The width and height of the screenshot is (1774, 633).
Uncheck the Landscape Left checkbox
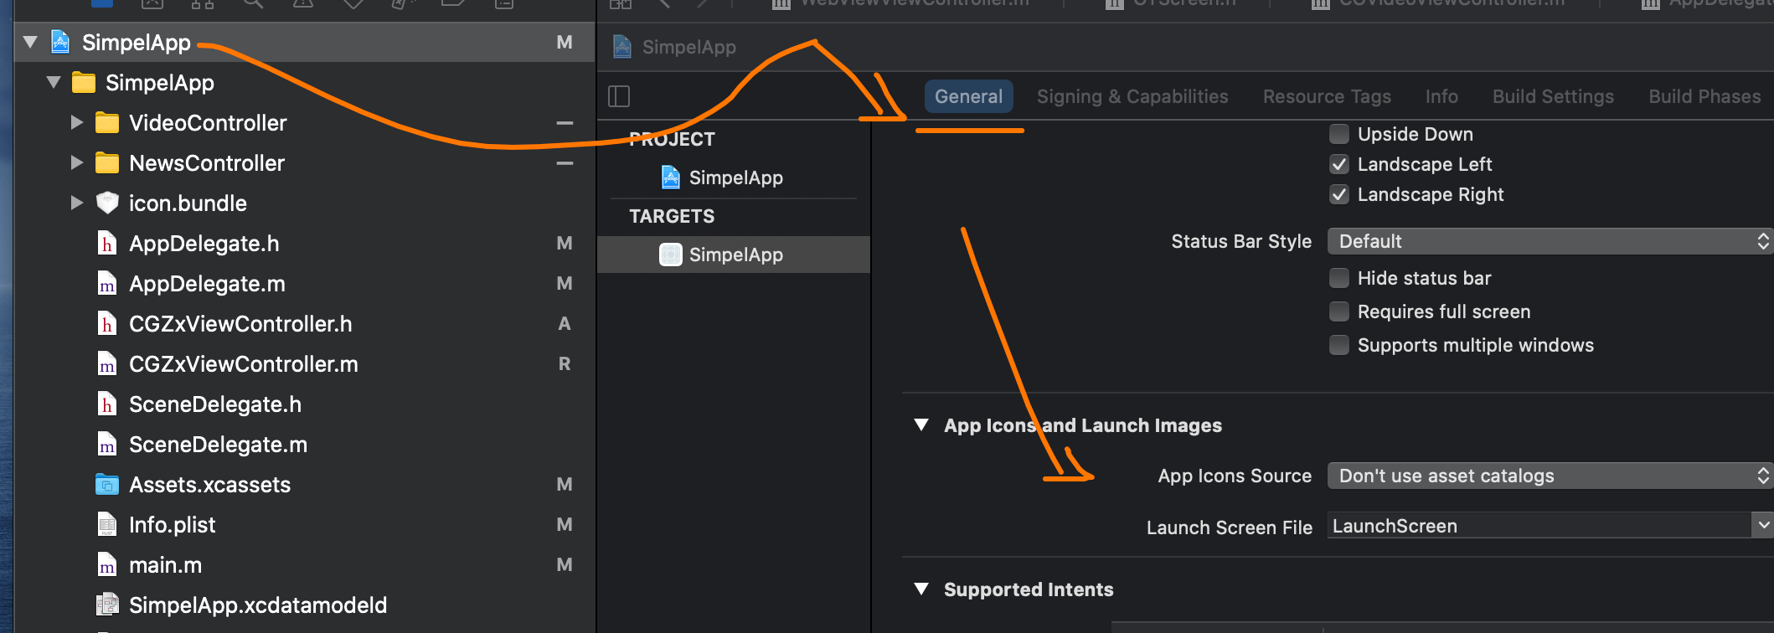(1339, 164)
